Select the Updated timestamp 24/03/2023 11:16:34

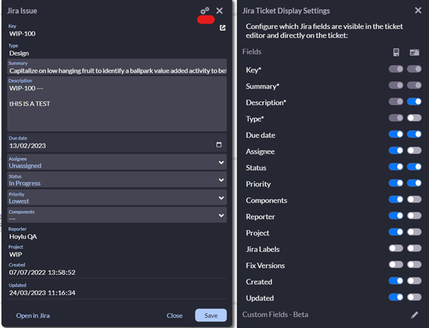[42, 292]
